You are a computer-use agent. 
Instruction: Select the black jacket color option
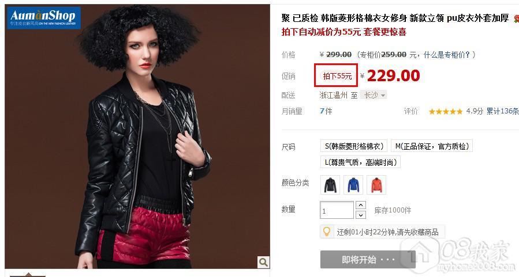pyautogui.click(x=330, y=184)
